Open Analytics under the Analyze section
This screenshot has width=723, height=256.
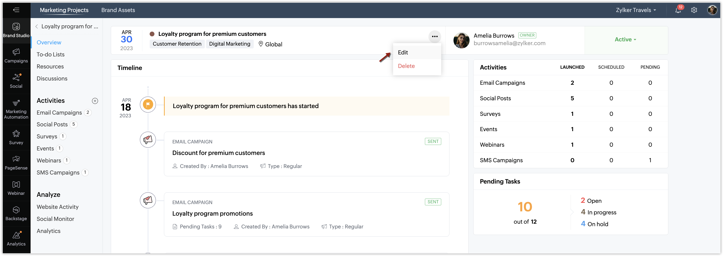pyautogui.click(x=48, y=231)
